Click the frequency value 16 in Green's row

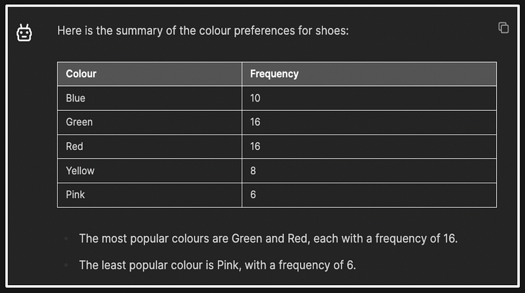tap(255, 122)
